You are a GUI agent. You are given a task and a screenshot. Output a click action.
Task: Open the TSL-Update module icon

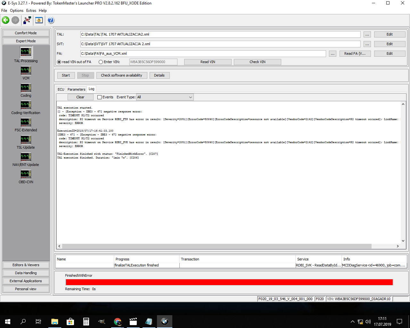(x=26, y=139)
